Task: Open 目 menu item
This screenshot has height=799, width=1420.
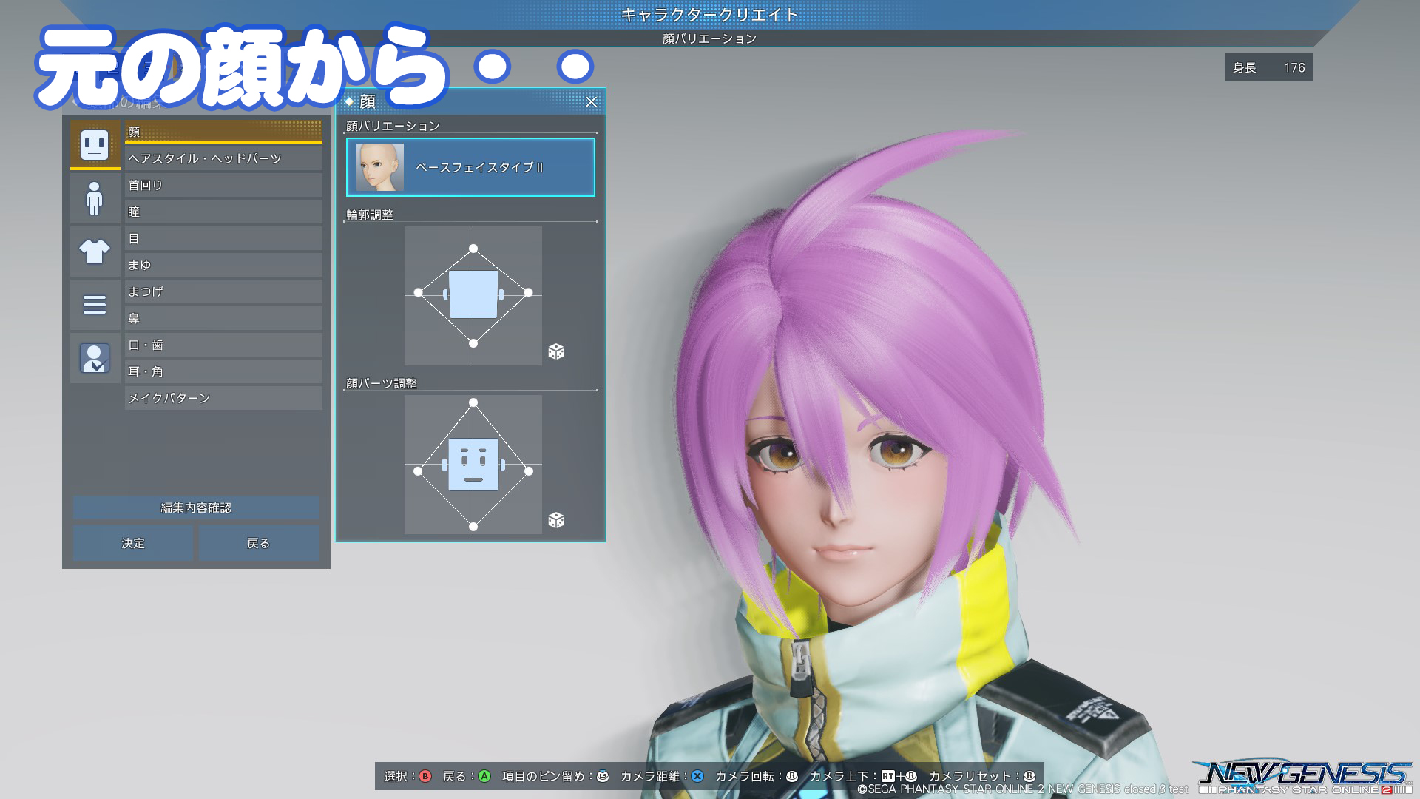Action: click(x=223, y=238)
